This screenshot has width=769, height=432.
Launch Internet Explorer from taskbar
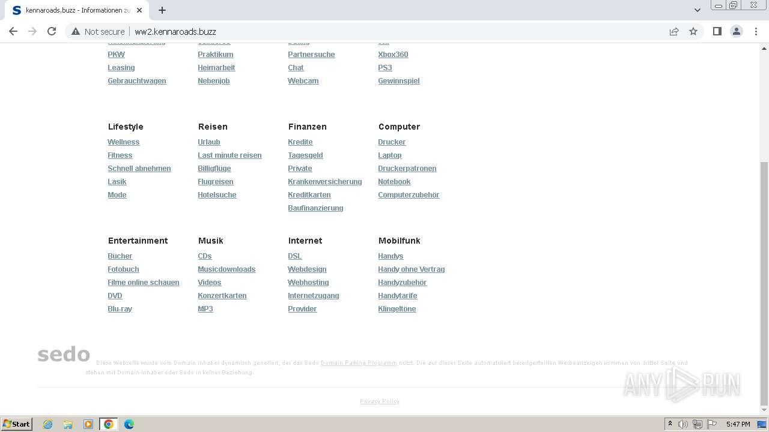pos(47,424)
